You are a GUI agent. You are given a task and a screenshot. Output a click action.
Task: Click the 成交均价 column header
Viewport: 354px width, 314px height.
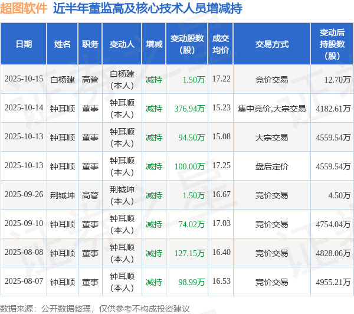pyautogui.click(x=221, y=44)
